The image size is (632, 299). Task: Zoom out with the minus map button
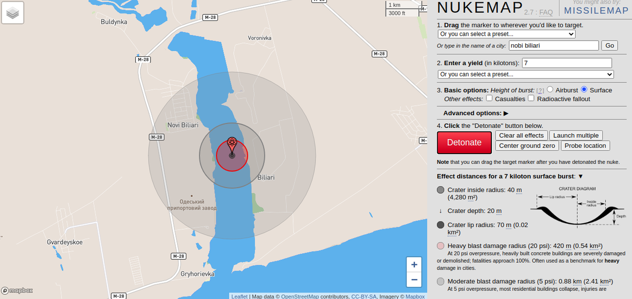click(x=414, y=280)
